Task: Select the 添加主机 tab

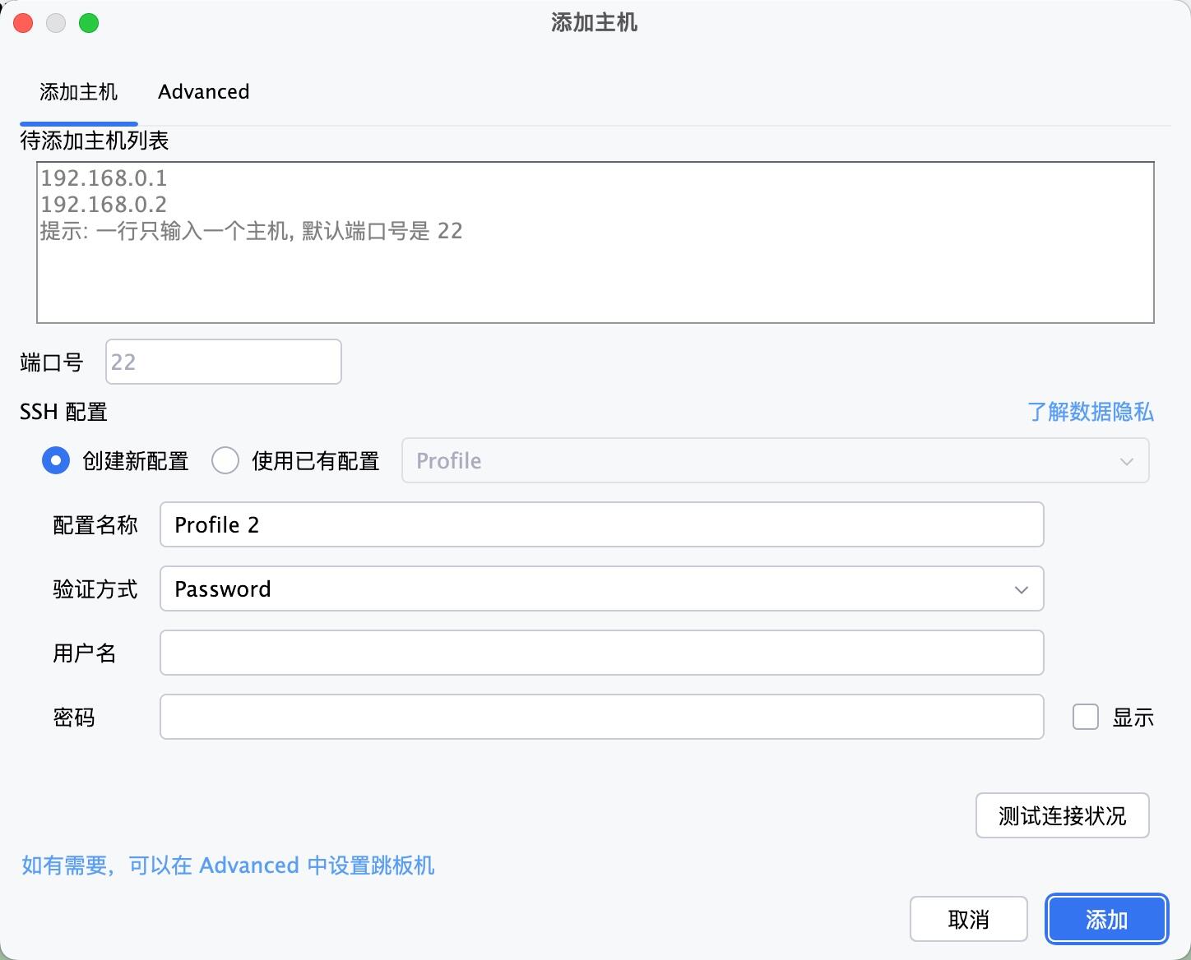Action: tap(79, 92)
